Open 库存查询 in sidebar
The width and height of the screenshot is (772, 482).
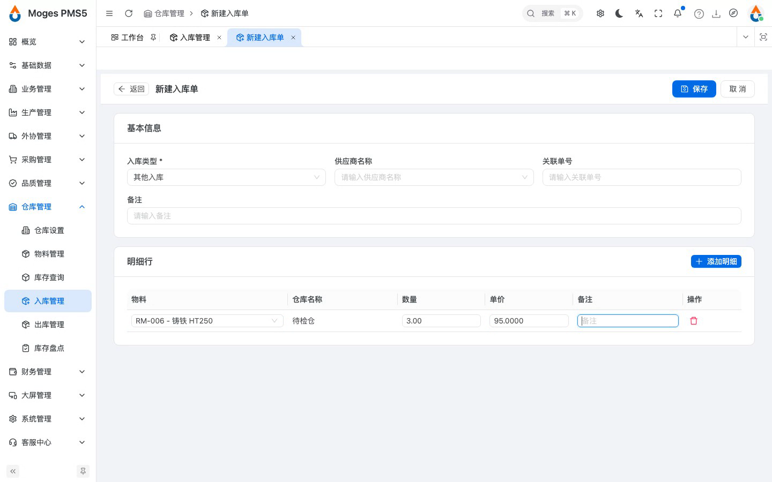point(48,277)
